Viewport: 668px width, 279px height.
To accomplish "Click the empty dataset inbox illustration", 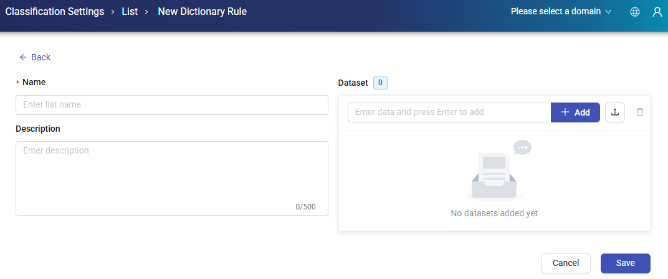I will point(495,172).
